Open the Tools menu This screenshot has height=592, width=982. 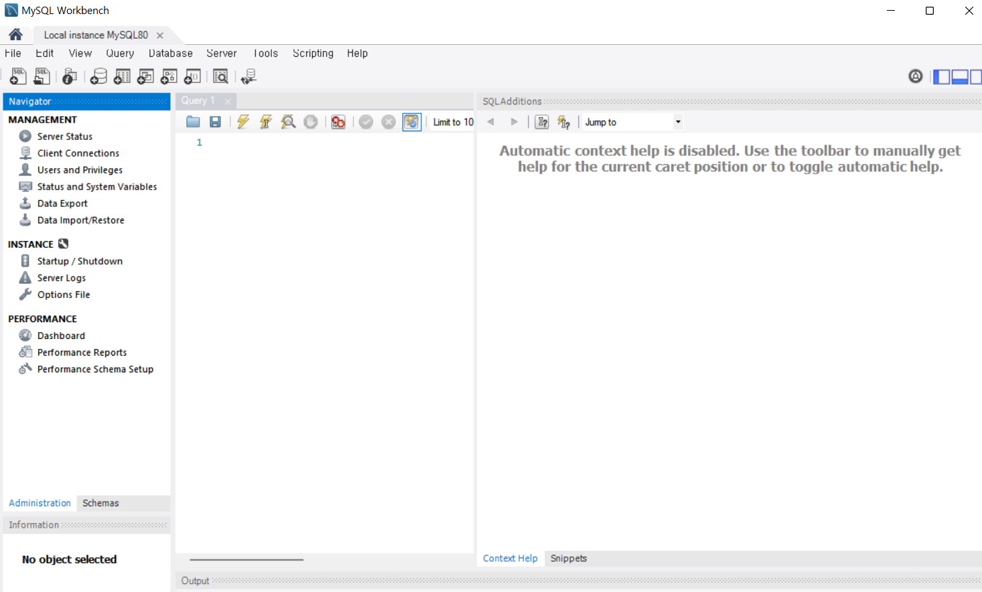[265, 54]
